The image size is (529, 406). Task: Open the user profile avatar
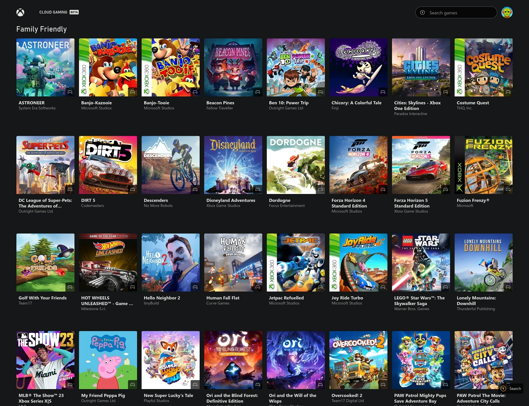click(x=507, y=12)
